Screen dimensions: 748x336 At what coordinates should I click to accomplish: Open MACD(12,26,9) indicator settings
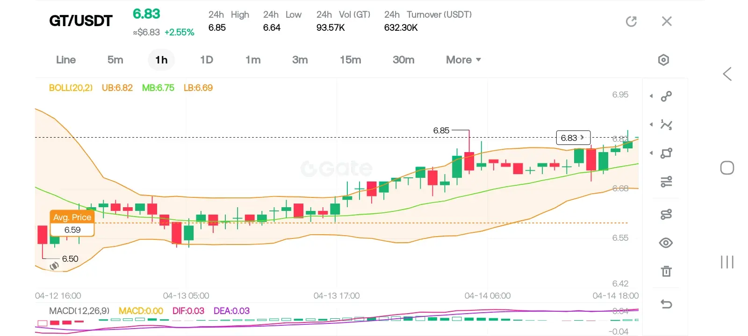pyautogui.click(x=79, y=311)
